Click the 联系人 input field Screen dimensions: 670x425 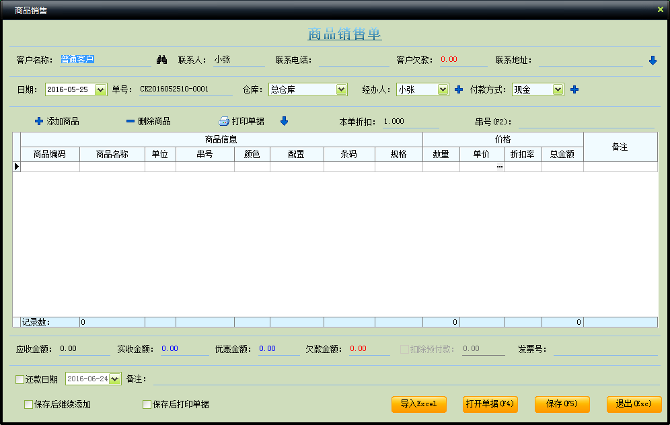click(x=239, y=60)
